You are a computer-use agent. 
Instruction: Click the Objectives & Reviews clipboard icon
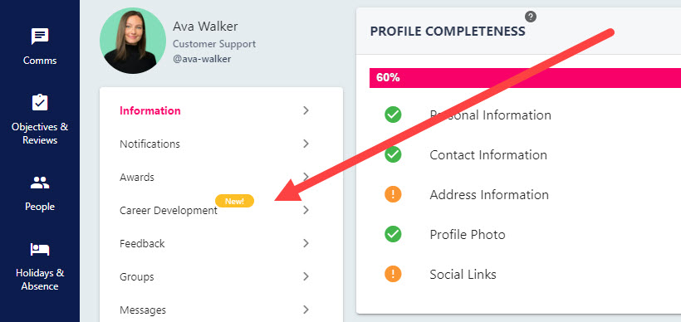tap(40, 102)
